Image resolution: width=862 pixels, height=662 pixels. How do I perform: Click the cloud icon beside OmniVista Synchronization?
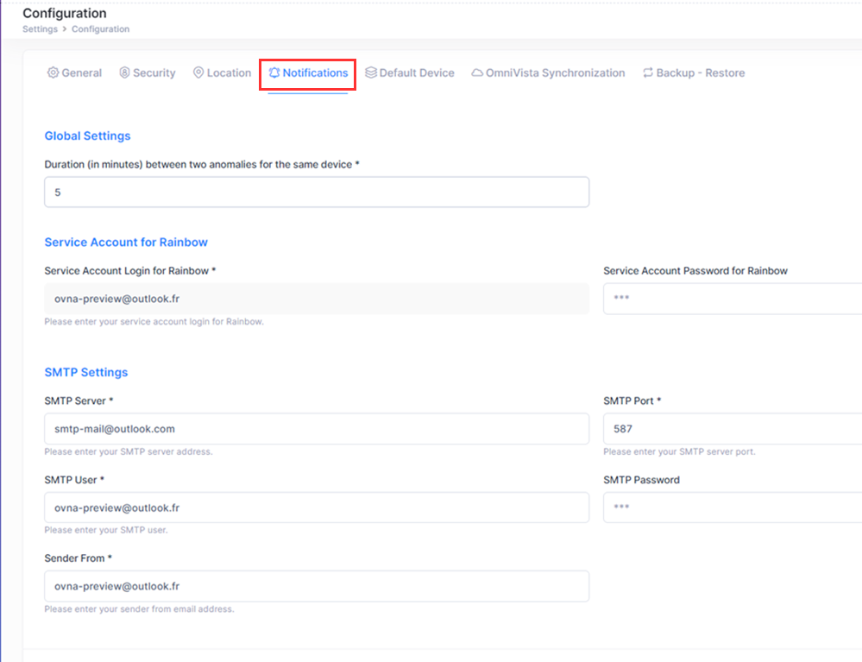point(477,73)
